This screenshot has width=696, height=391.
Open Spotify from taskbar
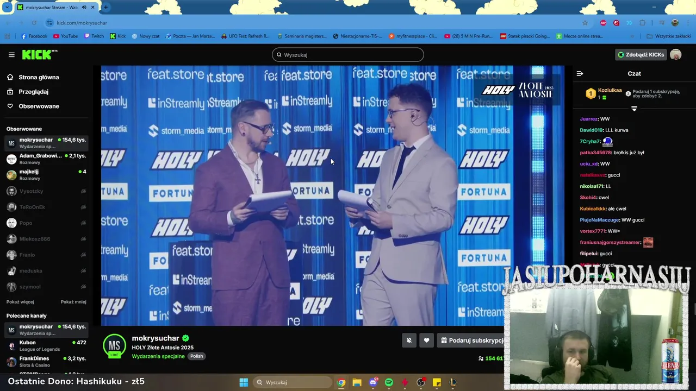point(389,382)
